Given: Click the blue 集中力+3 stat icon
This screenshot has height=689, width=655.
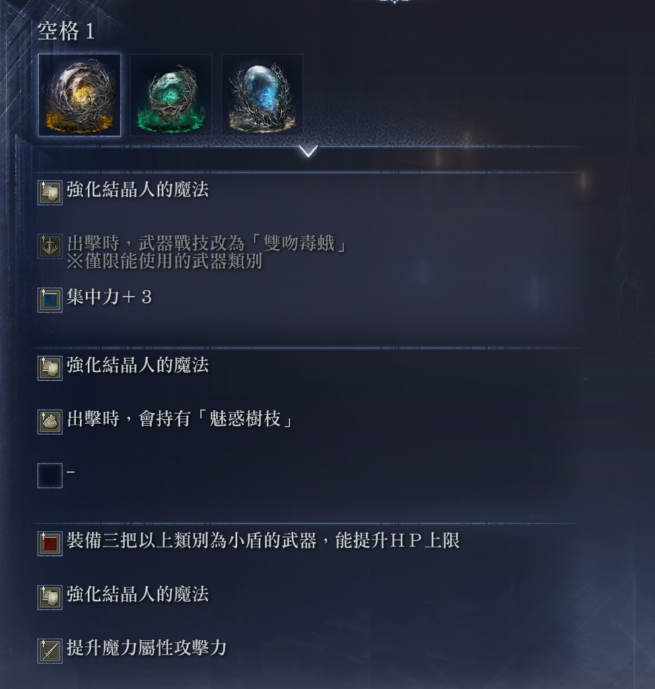Looking at the screenshot, I should tap(50, 299).
